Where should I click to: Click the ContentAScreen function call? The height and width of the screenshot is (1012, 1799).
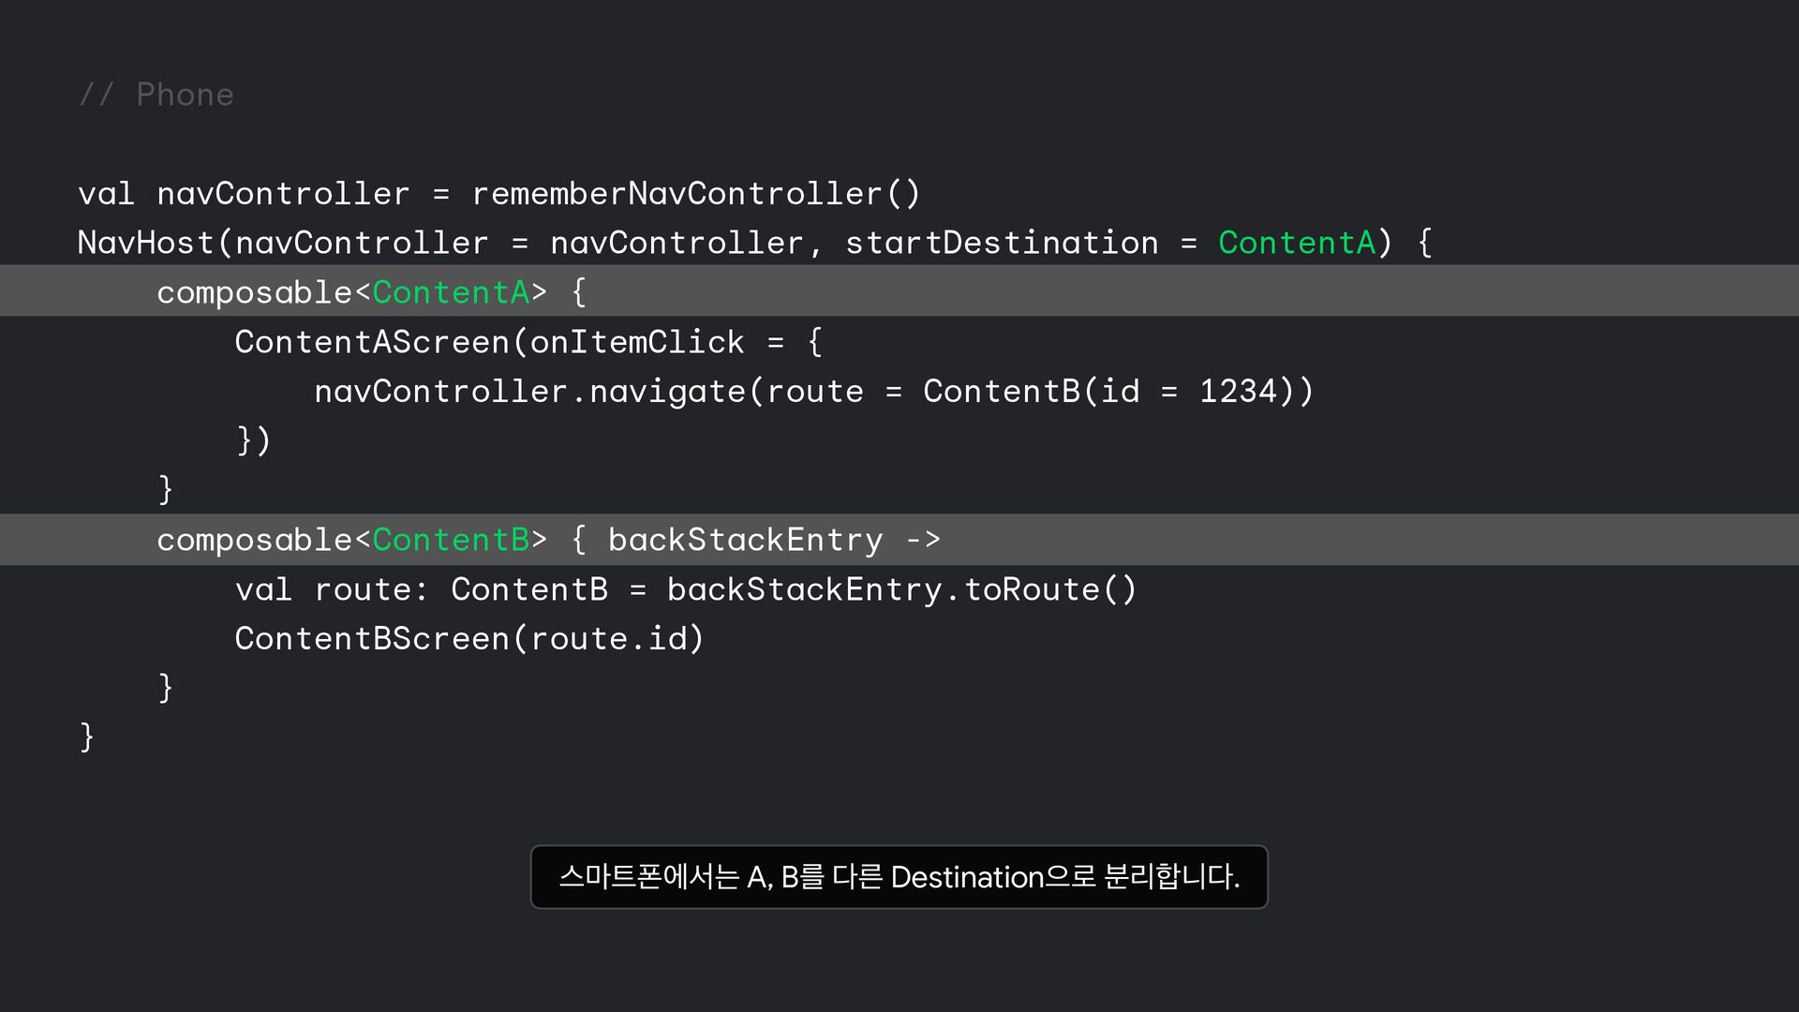373,342
